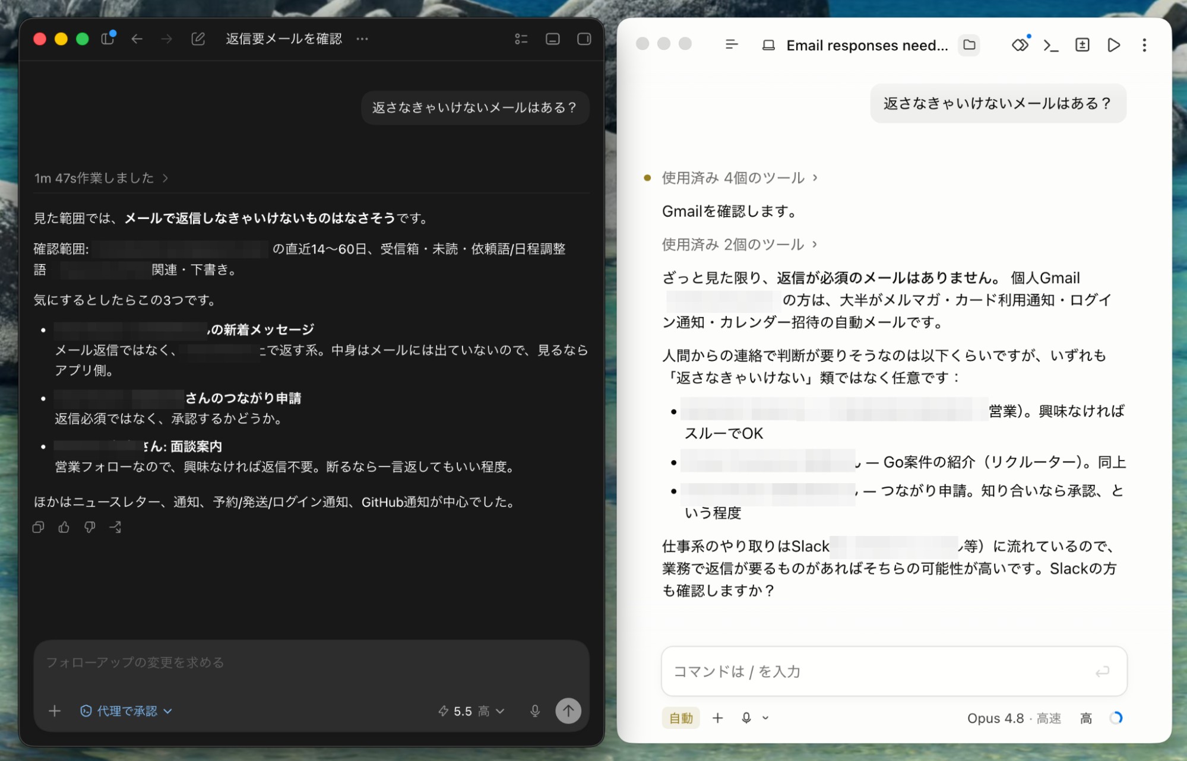Give a thumbs down to the response
This screenshot has width=1187, height=761.
coord(90,527)
